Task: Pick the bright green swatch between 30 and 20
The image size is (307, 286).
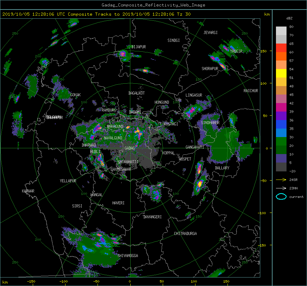Action: [281, 141]
